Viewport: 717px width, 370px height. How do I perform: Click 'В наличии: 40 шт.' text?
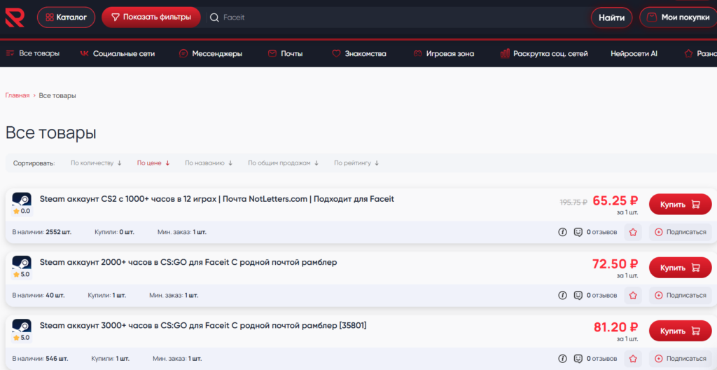[x=39, y=295]
